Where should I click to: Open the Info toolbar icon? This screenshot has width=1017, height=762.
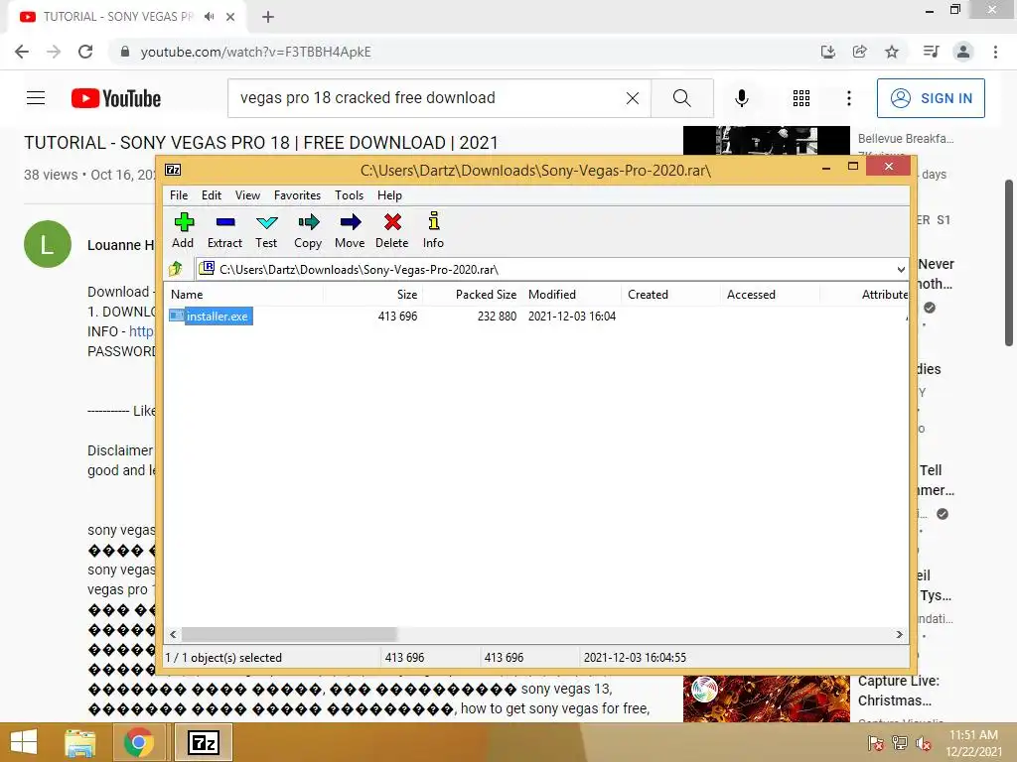pos(433,230)
